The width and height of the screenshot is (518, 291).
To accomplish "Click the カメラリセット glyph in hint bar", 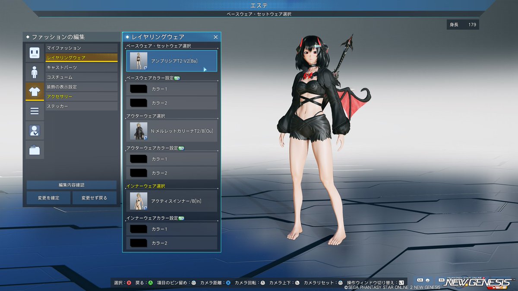I will [x=340, y=283].
